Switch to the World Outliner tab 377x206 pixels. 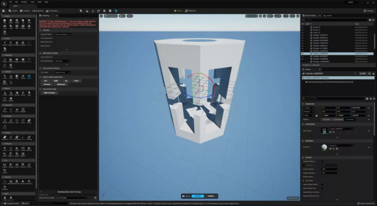(310, 15)
